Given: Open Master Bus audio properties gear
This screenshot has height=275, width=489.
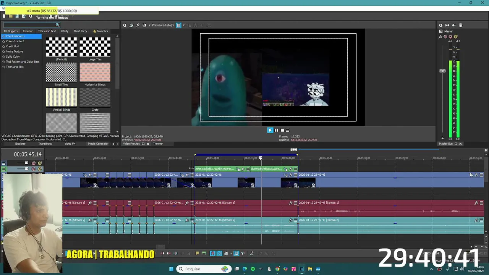Looking at the screenshot, I should point(440,25).
